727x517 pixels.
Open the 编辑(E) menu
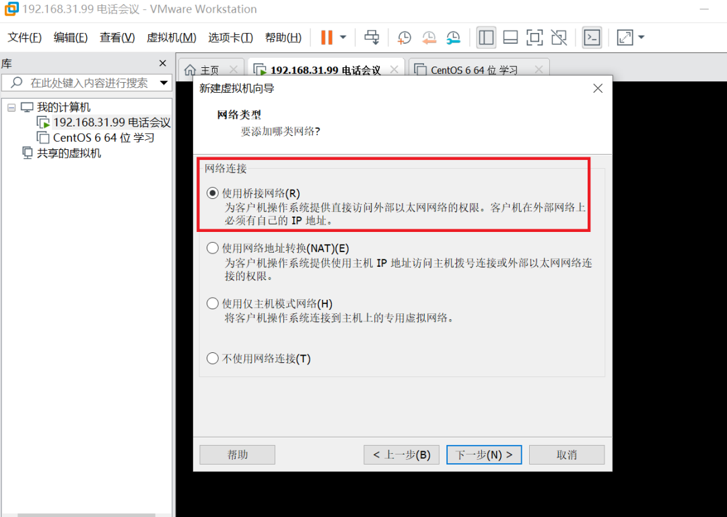[71, 38]
